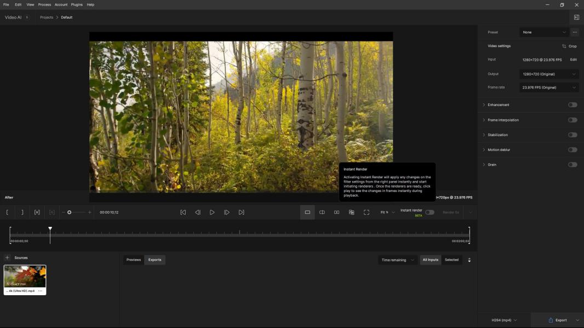The width and height of the screenshot is (584, 328).
Task: Open the Account menu
Action: click(61, 5)
